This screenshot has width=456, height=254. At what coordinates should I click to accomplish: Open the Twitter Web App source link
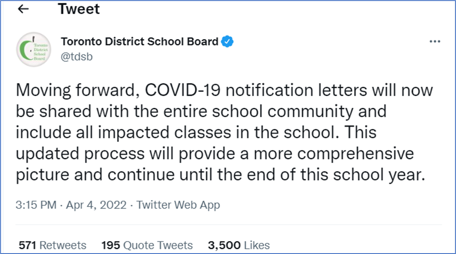(x=178, y=205)
